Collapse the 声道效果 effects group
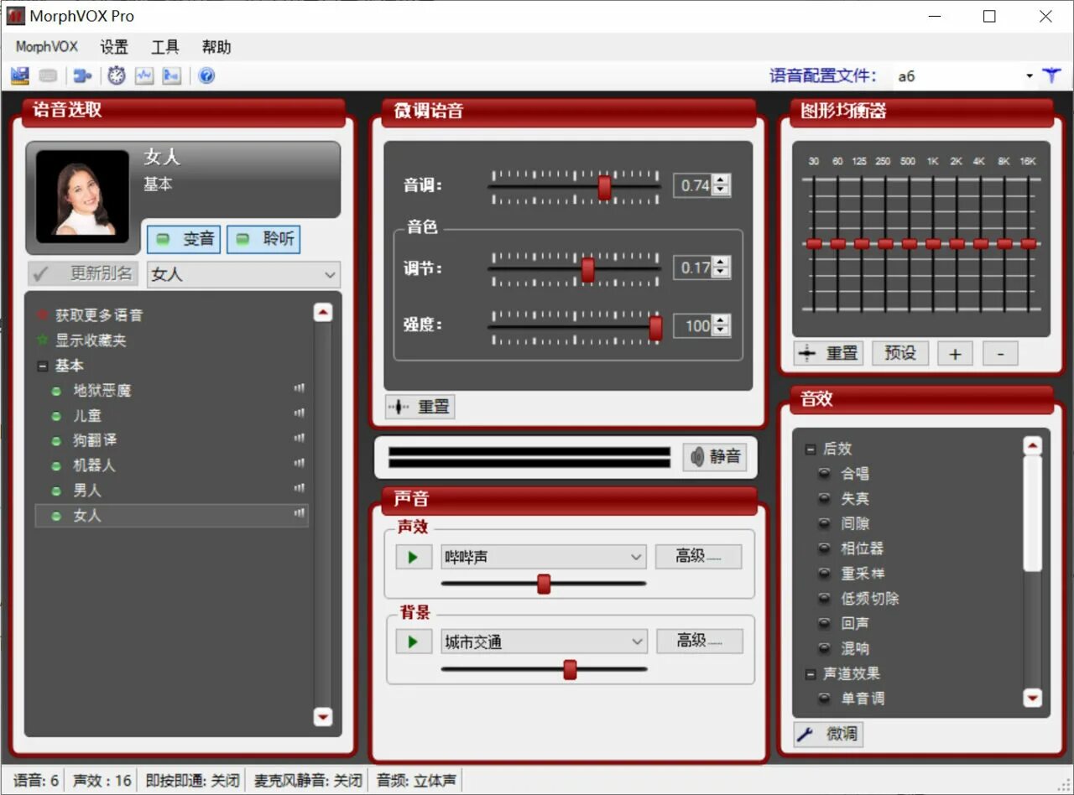The height and width of the screenshot is (795, 1074). (811, 674)
